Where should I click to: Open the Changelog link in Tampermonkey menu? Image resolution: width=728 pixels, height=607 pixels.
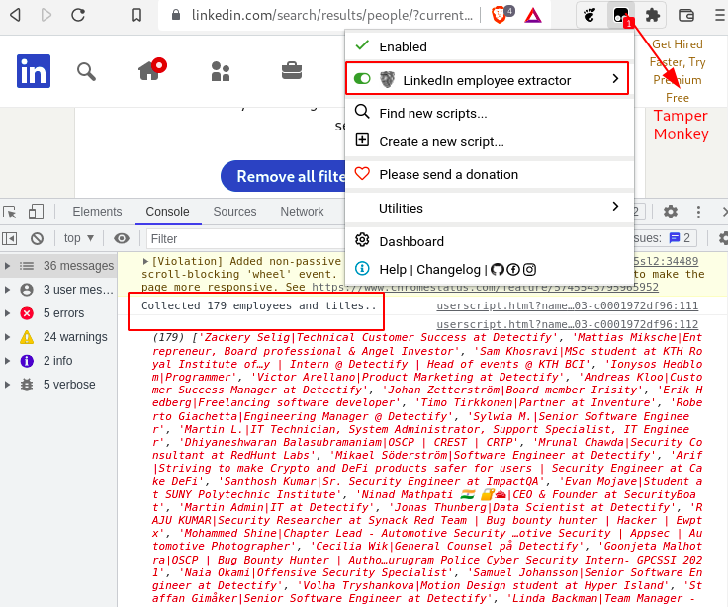[x=448, y=269]
